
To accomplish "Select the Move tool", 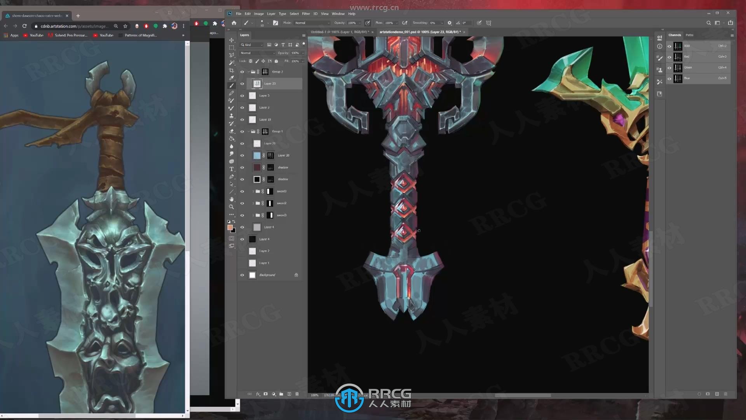I will tap(232, 40).
